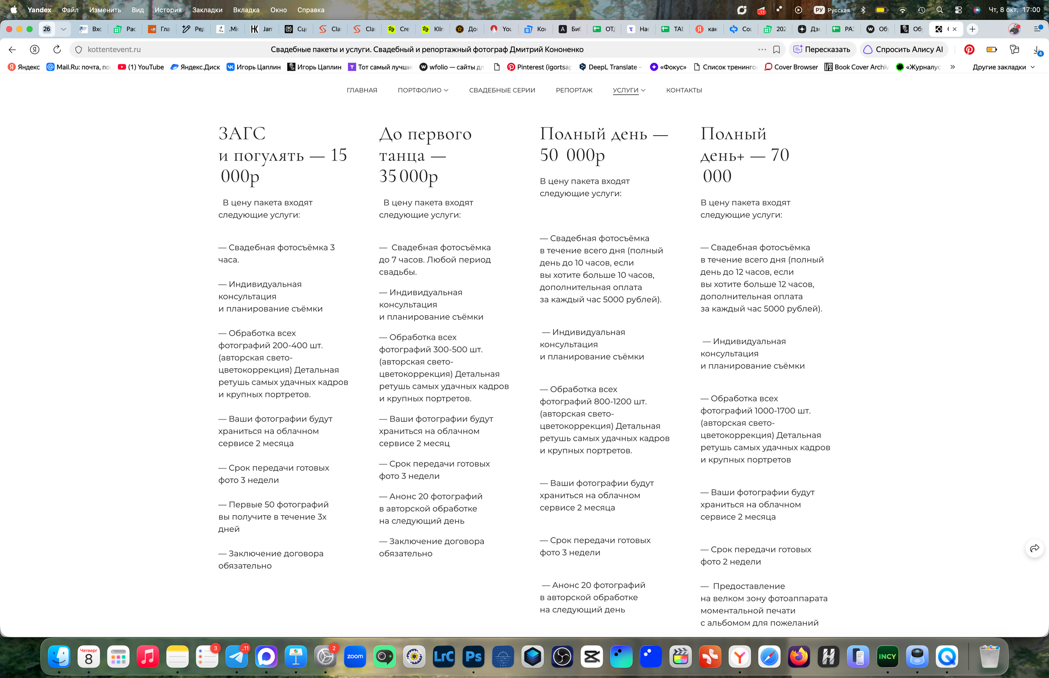Open the Русская input source menu
The height and width of the screenshot is (678, 1049).
[x=832, y=10]
